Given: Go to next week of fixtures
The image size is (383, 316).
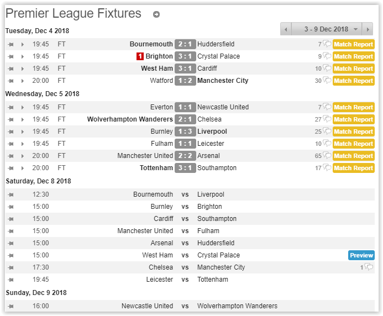Looking at the screenshot, I should [368, 29].
